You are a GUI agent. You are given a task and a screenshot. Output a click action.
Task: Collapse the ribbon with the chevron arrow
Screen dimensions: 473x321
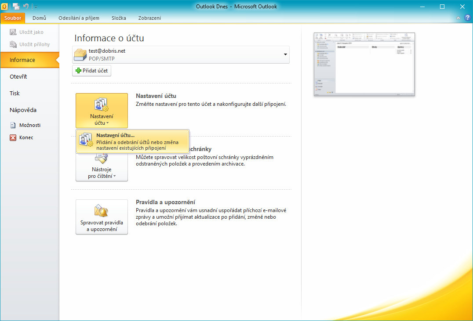[458, 18]
